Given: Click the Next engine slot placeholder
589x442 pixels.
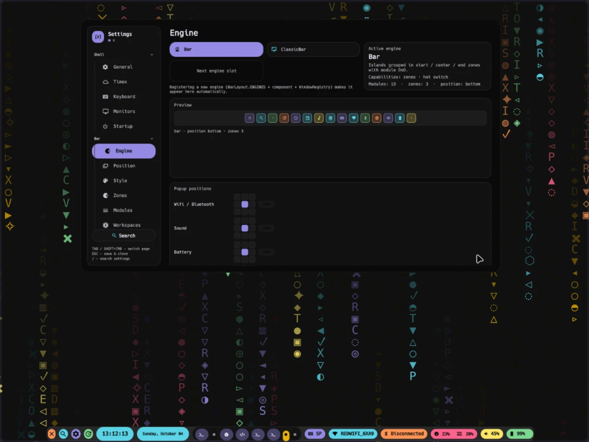Looking at the screenshot, I should tap(216, 71).
